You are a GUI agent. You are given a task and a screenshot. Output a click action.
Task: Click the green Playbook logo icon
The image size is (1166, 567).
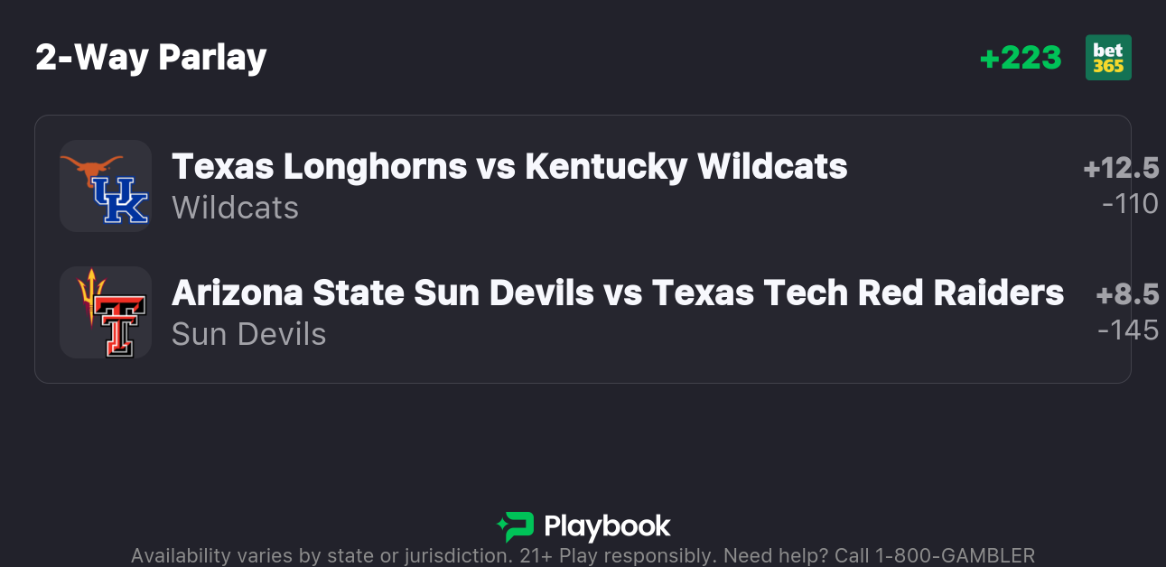(515, 526)
